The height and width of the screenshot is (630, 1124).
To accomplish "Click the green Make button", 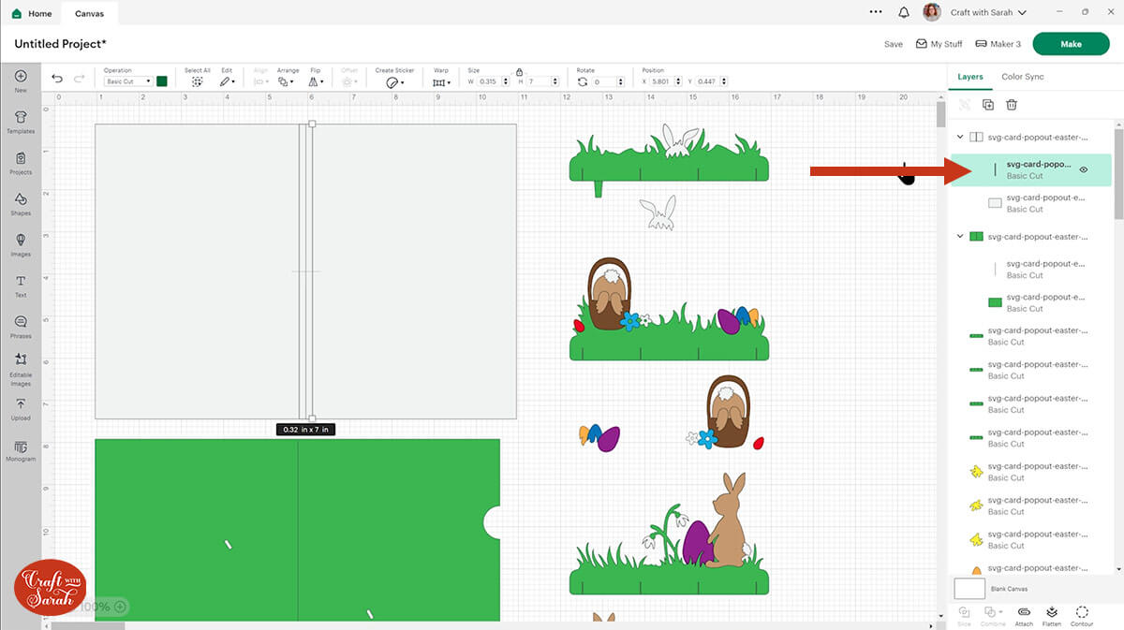I will 1071,44.
